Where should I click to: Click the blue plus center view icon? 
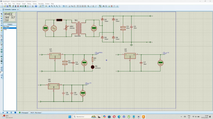pos(49,6)
